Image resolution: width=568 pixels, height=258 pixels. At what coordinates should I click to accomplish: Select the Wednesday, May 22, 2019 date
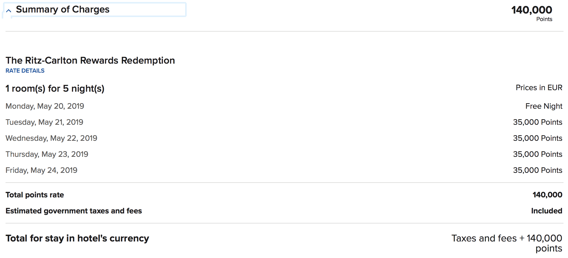(51, 138)
